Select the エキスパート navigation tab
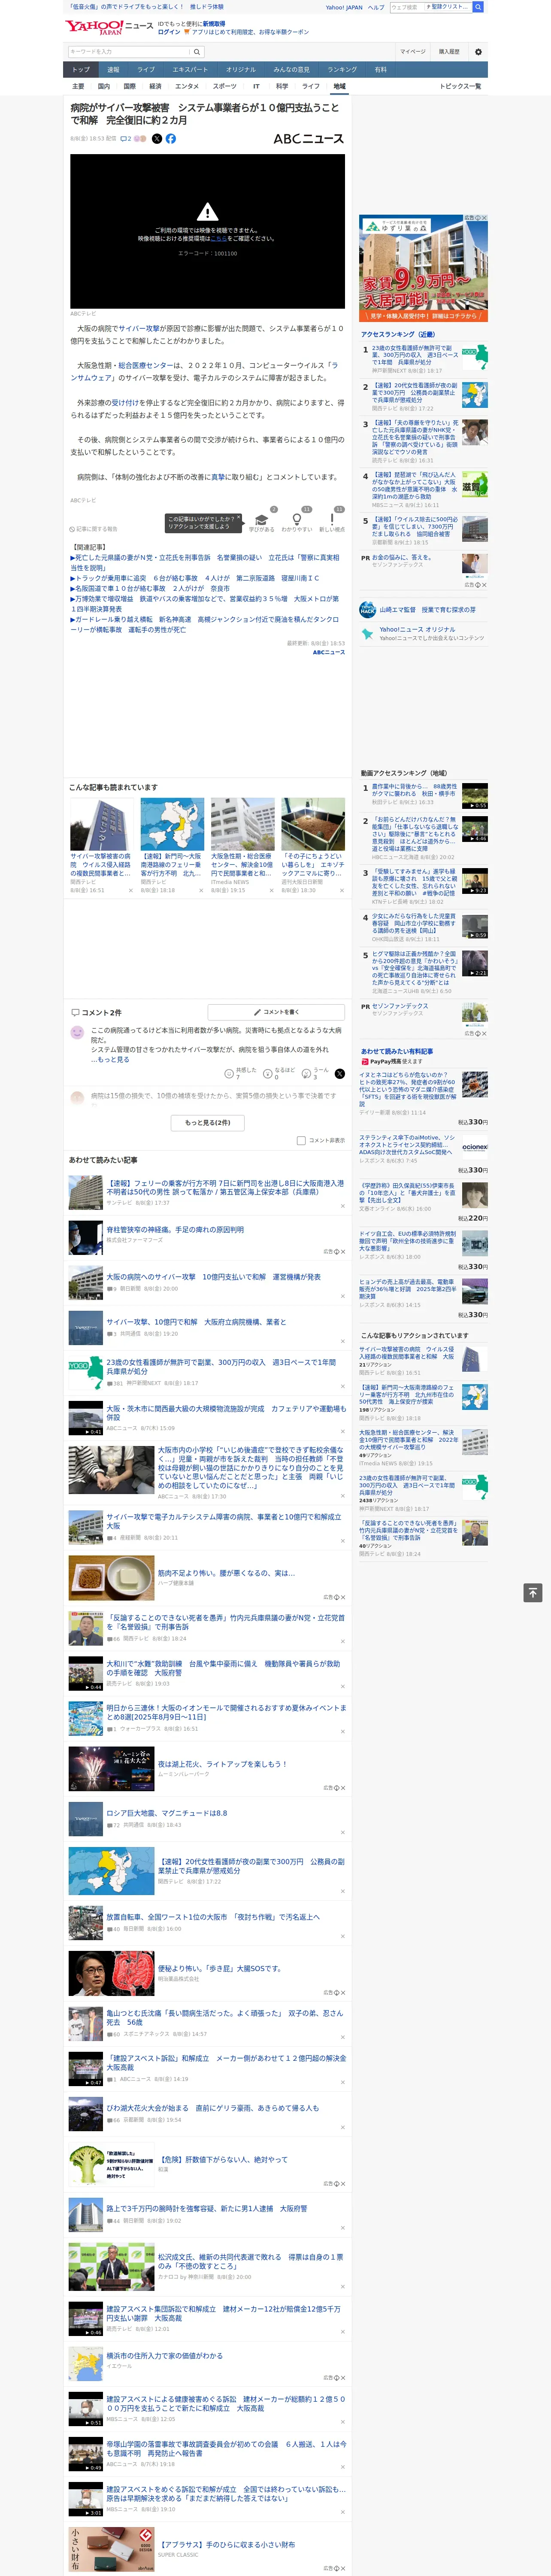Image resolution: width=551 pixels, height=2576 pixels. [190, 70]
